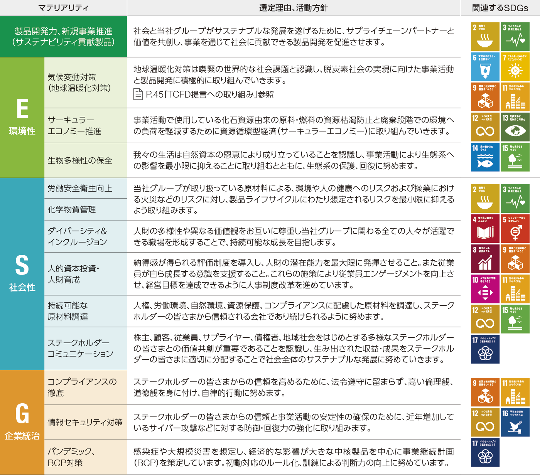Select the SDG 5 gender equality icon
540x475 pixels.
point(515,229)
